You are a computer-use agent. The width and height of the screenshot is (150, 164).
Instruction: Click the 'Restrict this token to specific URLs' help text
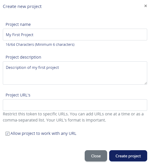point(36,114)
